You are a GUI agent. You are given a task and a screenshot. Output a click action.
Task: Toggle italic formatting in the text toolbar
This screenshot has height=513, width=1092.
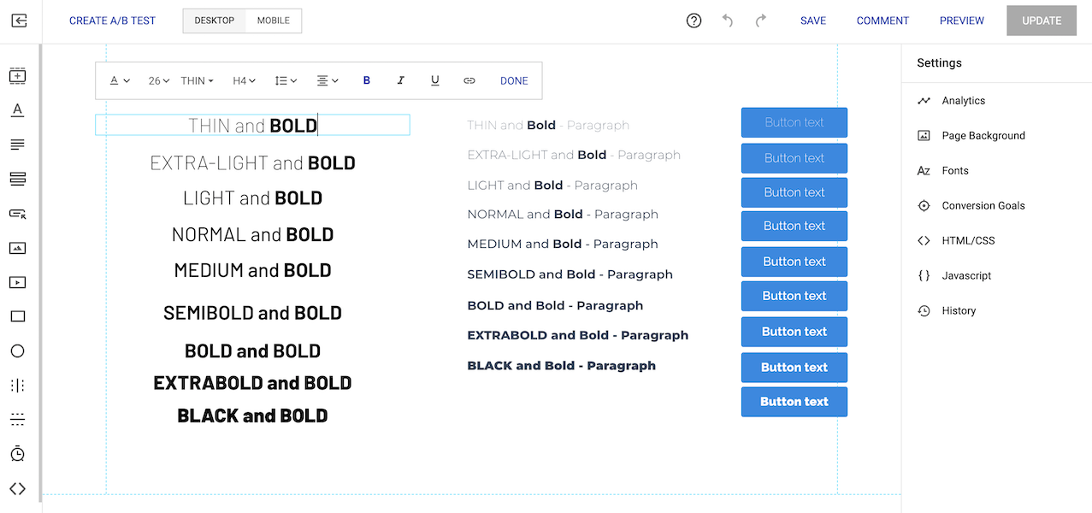tap(400, 80)
